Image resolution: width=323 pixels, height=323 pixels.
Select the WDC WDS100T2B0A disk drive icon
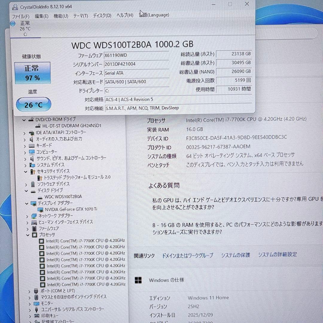click(x=40, y=197)
